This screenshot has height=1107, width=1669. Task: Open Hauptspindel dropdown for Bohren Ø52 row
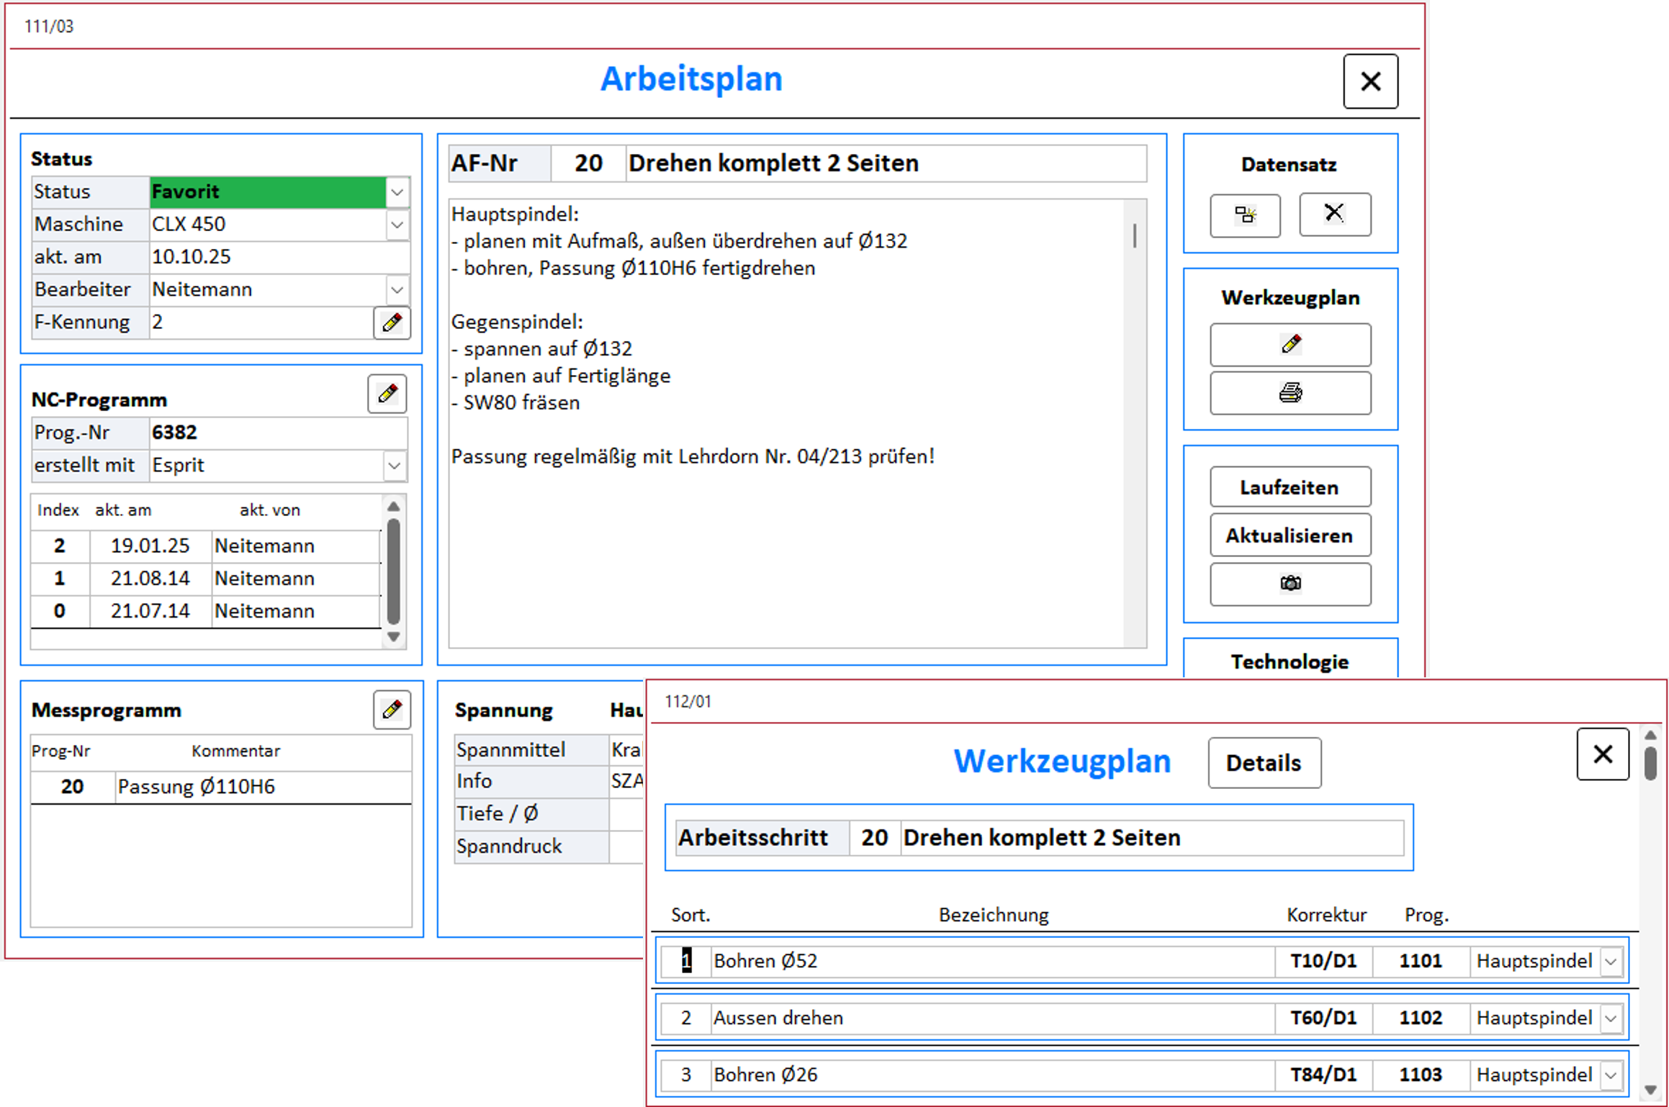pos(1611,961)
